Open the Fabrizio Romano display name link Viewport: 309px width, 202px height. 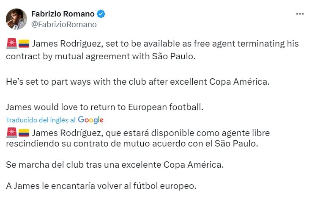click(x=63, y=14)
